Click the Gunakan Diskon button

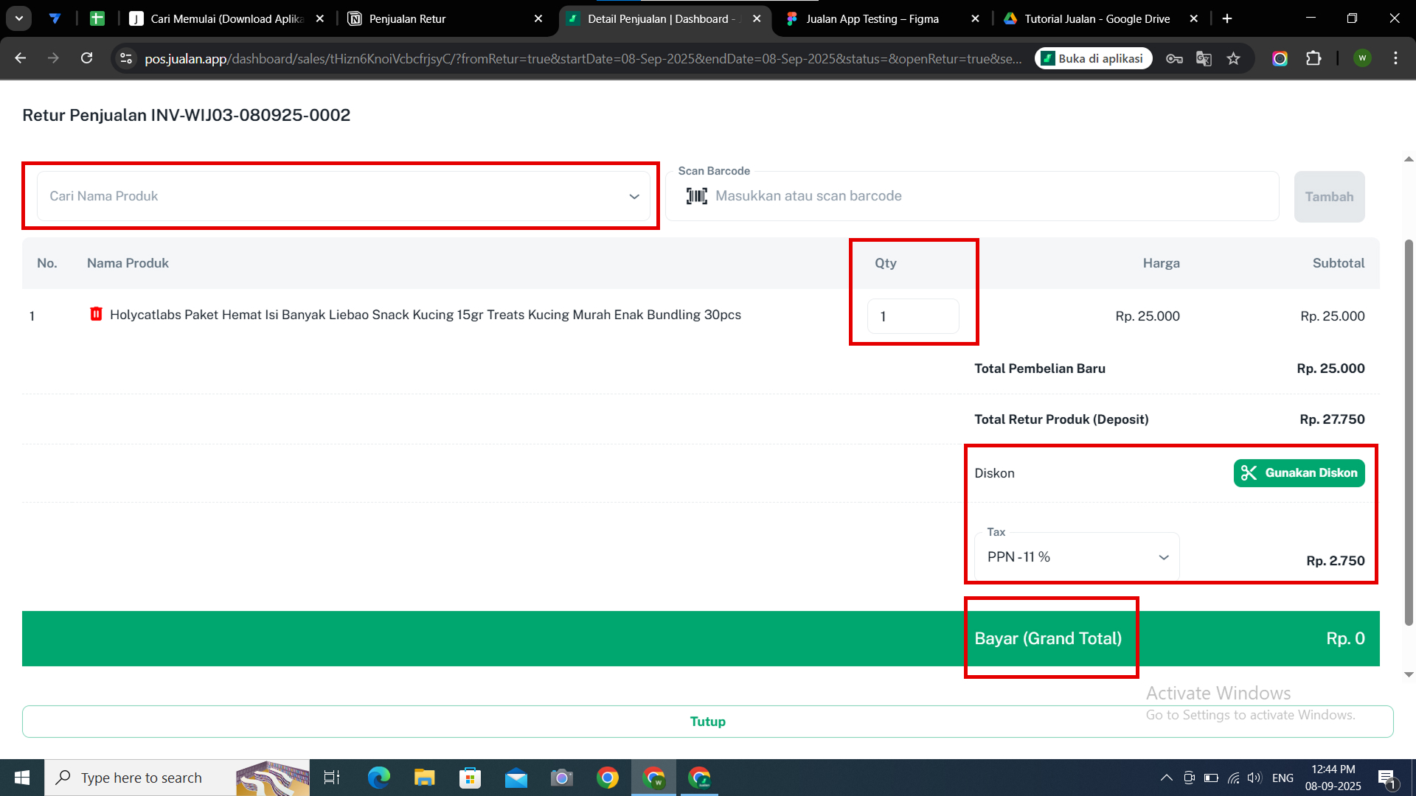[x=1299, y=473]
